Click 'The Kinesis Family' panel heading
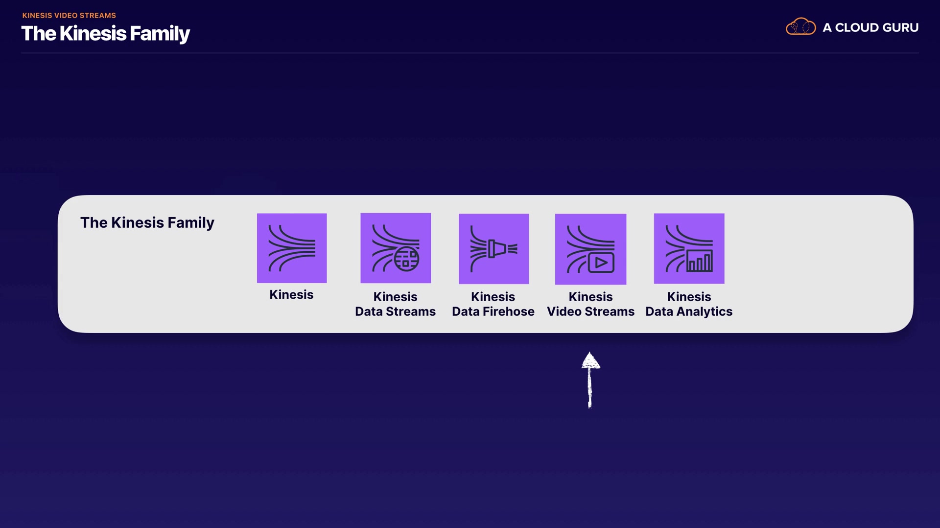The image size is (940, 528). tap(147, 223)
